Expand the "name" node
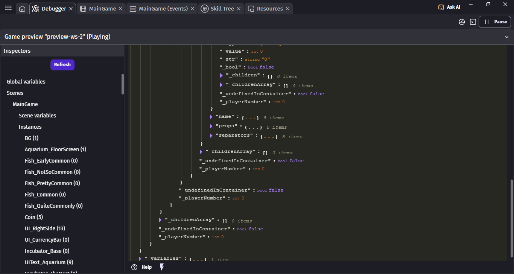 [211, 117]
